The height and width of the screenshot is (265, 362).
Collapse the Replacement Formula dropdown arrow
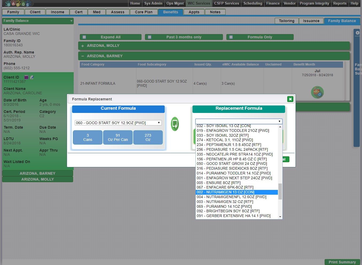[x=279, y=121]
